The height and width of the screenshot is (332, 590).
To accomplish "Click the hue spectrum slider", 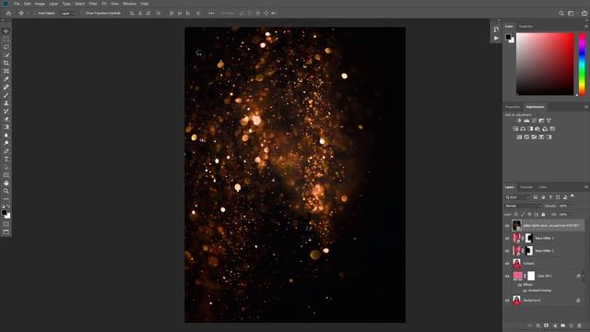I will point(582,64).
